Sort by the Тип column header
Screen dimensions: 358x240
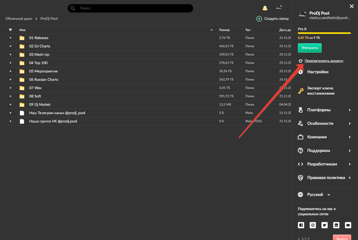[x=248, y=30]
